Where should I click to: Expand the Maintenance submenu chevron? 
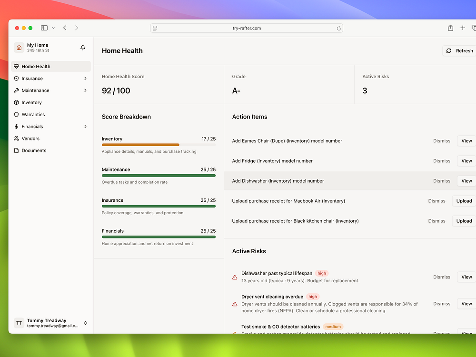pos(85,90)
